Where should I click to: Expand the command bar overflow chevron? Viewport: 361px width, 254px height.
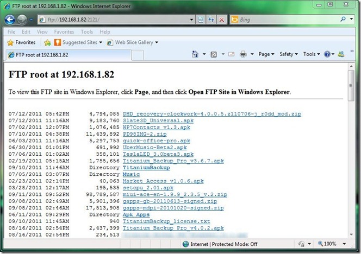(352, 51)
